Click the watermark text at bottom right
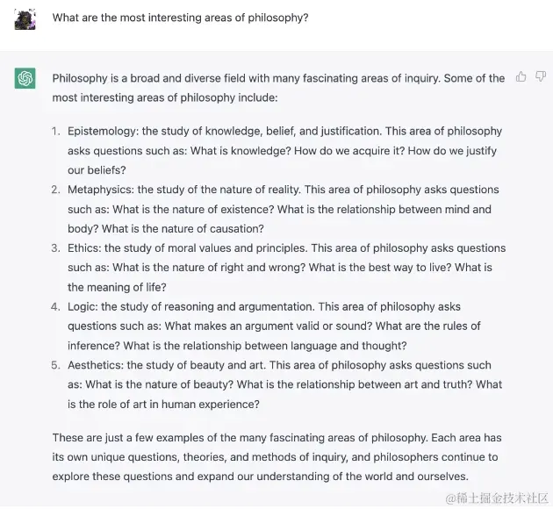This screenshot has width=553, height=509. click(x=497, y=498)
